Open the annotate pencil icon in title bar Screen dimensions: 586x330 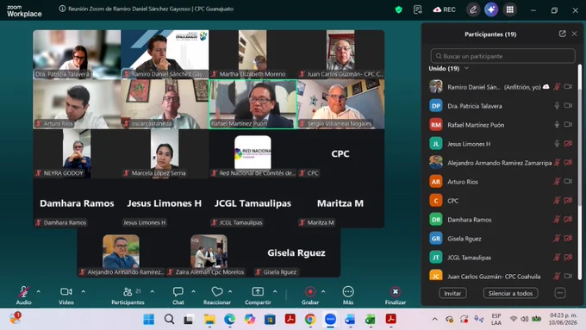473,9
